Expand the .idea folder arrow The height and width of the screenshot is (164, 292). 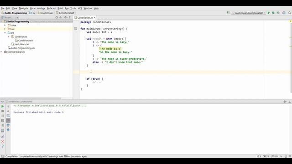point(5,25)
